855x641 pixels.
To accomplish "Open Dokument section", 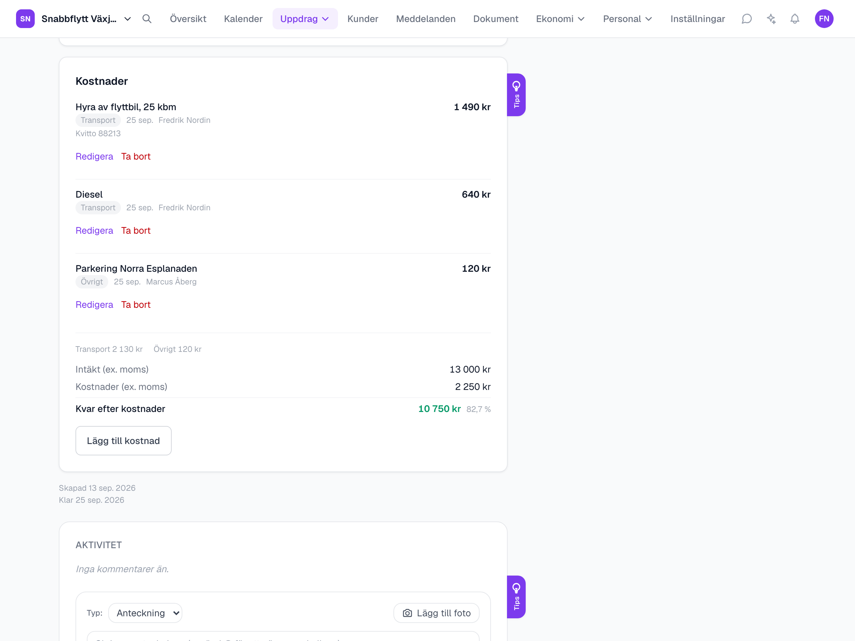I will [496, 19].
